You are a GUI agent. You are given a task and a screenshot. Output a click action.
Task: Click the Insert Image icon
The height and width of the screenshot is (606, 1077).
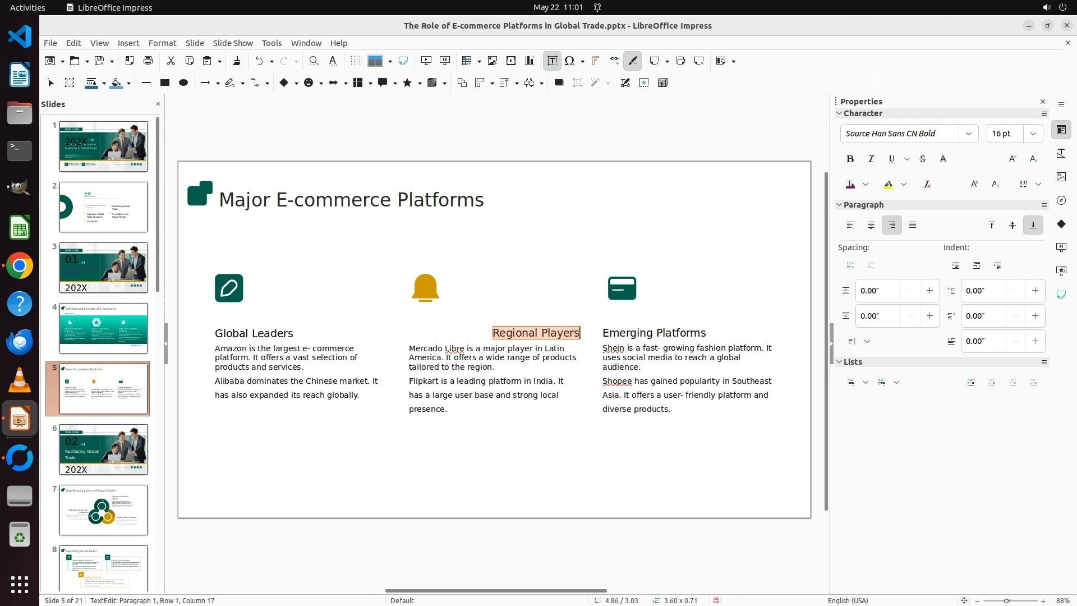coord(493,61)
